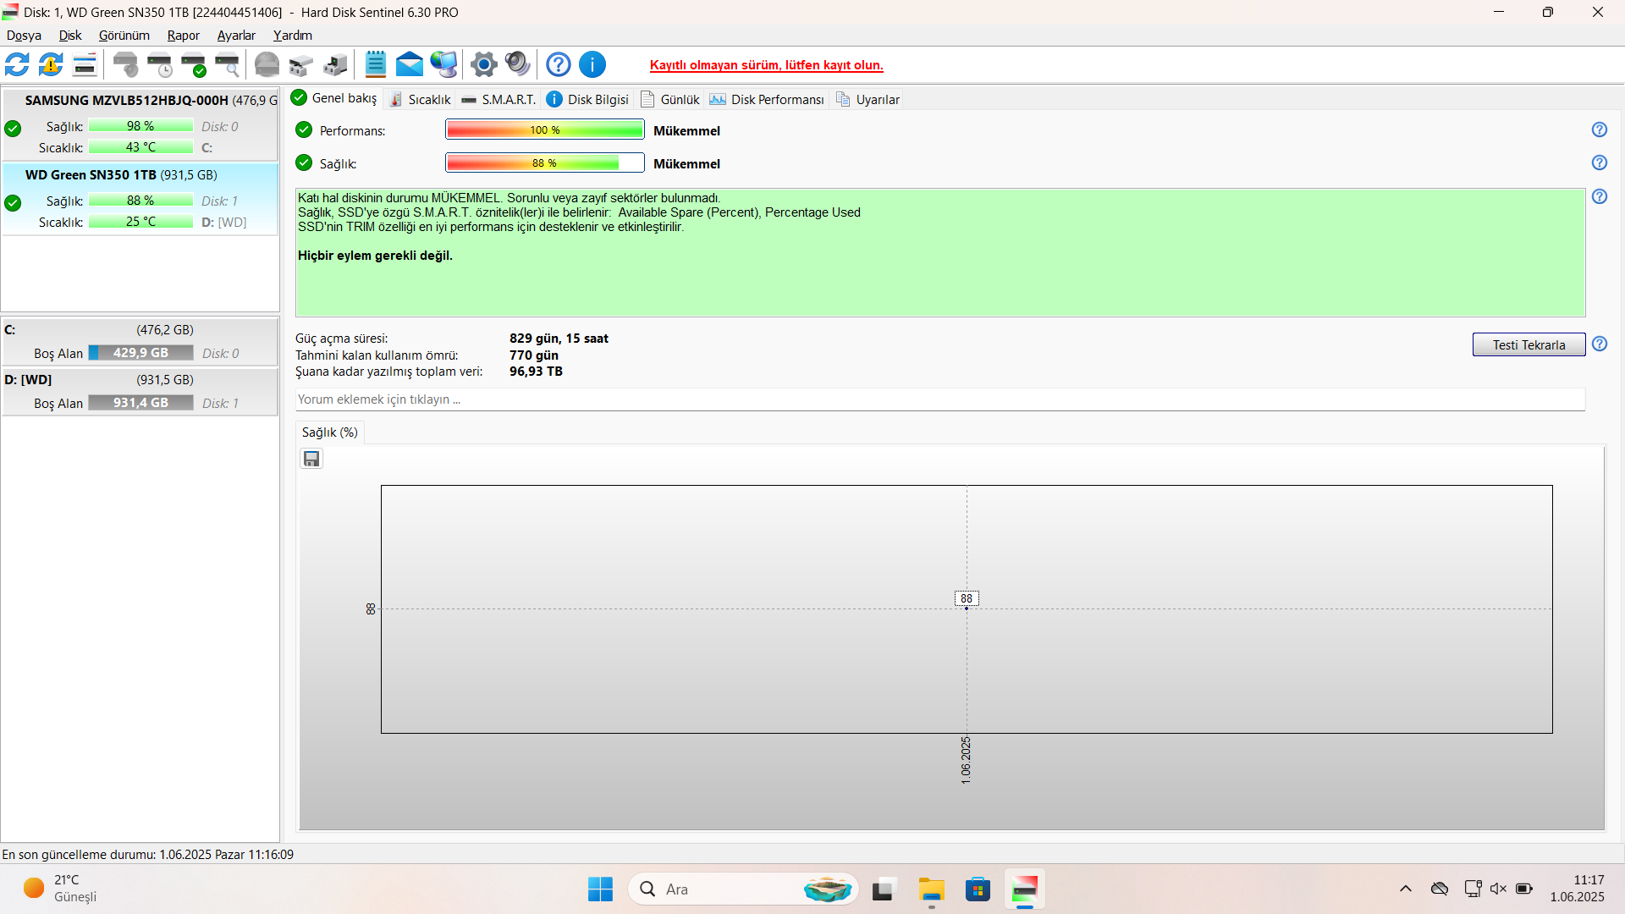
Task: Click the taskbar Ara search box
Action: pos(743,889)
